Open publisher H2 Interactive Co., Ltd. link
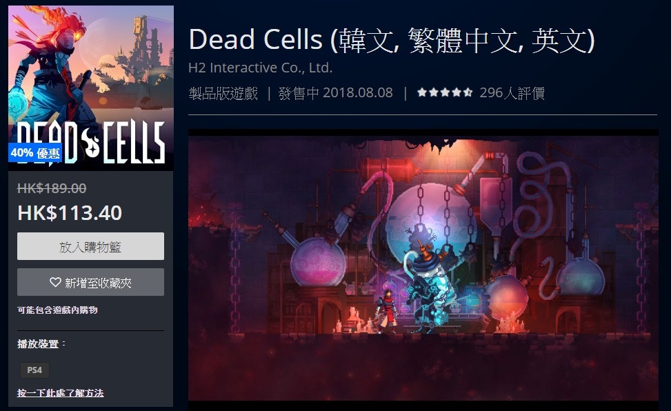The width and height of the screenshot is (671, 411). tap(260, 68)
